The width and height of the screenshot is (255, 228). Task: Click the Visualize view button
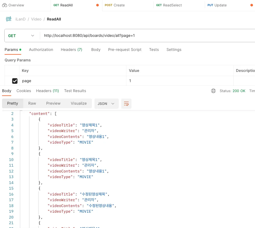[x=79, y=103]
